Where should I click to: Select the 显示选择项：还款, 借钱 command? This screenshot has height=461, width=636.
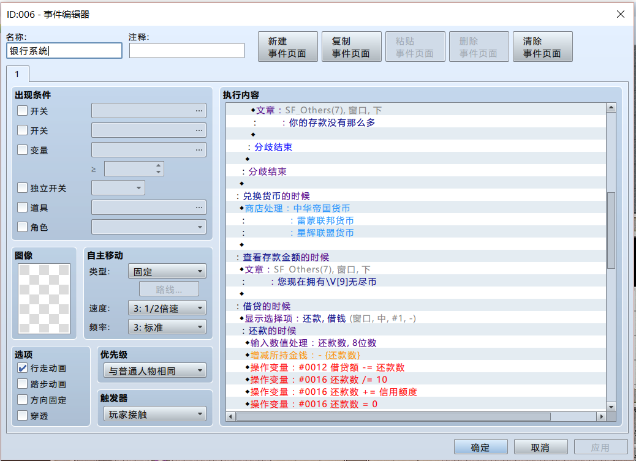(416, 318)
